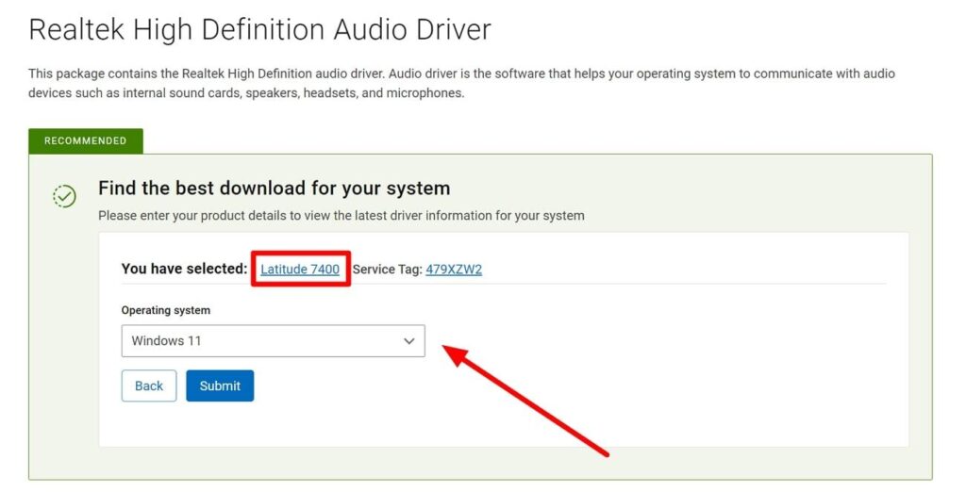The image size is (966, 492).
Task: Click the 'Realtek High Definition Audio Driver' heading
Action: pos(260,30)
